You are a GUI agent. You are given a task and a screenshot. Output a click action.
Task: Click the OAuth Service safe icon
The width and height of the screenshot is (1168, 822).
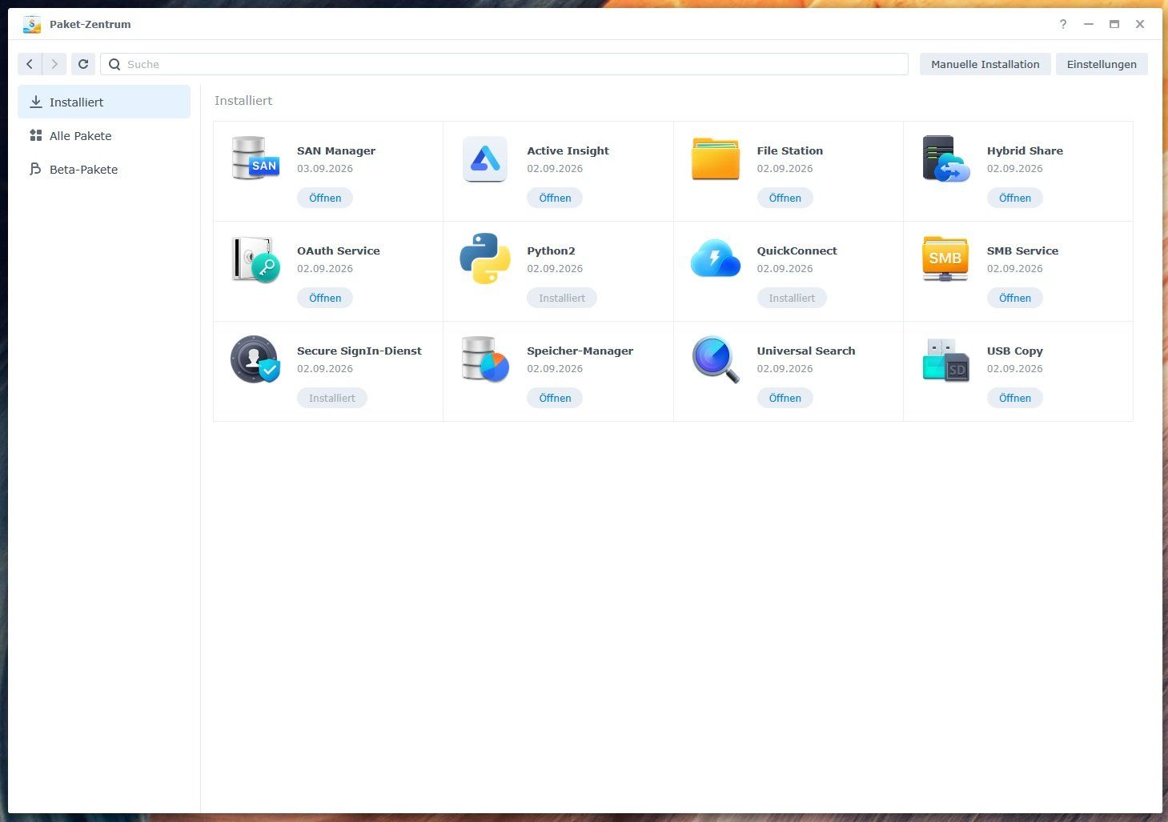pyautogui.click(x=255, y=259)
